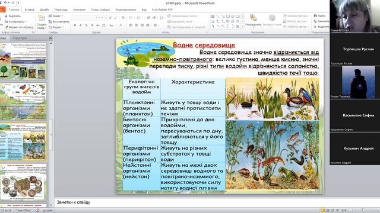Open the Shape Fill (Заливка фигуры) dropdown

[296, 16]
